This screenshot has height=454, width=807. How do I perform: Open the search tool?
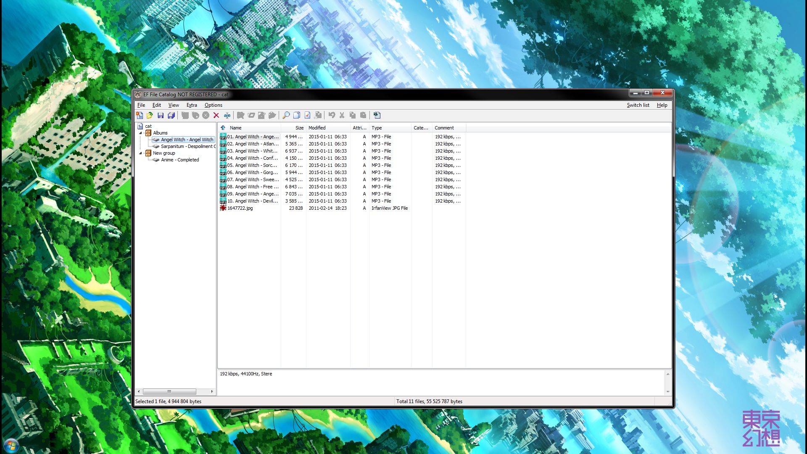pos(286,115)
